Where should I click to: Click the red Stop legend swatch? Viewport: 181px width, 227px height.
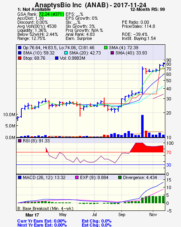(20, 58)
